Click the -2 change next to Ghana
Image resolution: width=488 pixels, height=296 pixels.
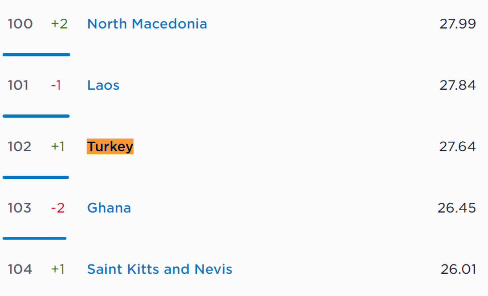coord(58,208)
